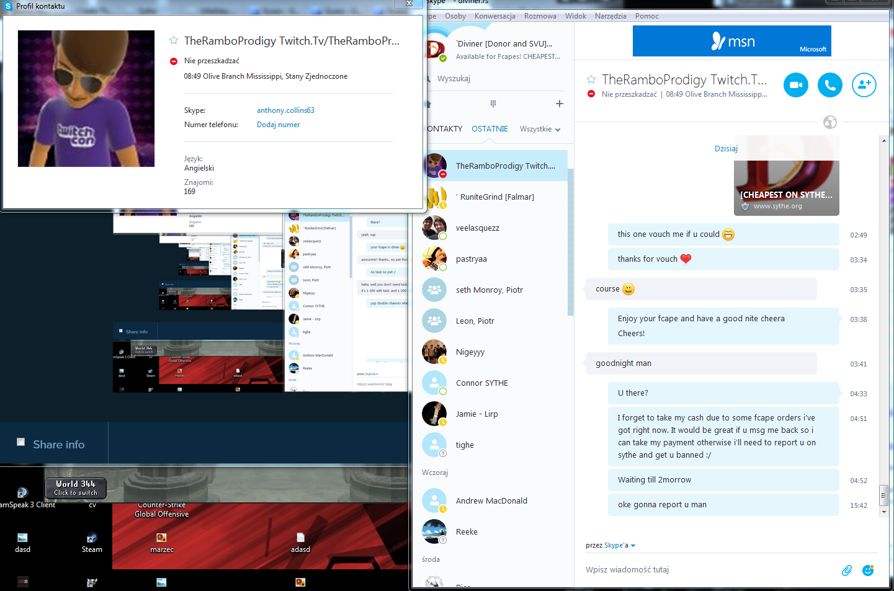Start a video call with TheRamboProdigy

tap(796, 85)
